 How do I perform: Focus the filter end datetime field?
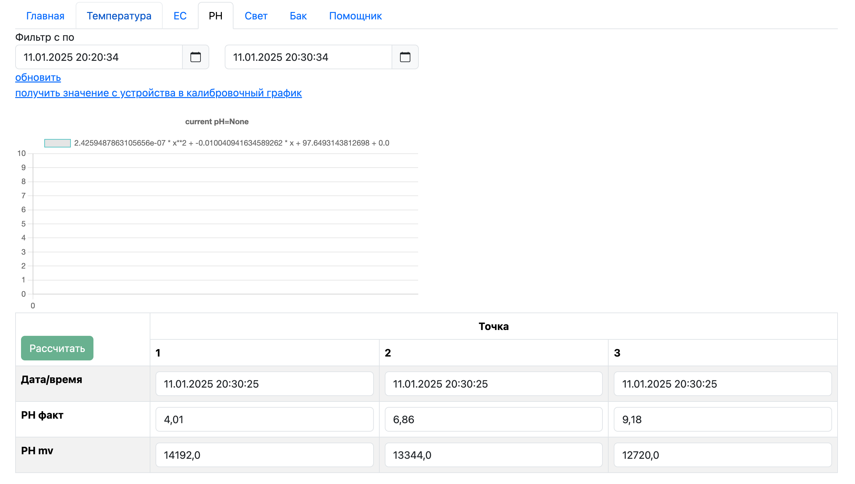coord(308,57)
